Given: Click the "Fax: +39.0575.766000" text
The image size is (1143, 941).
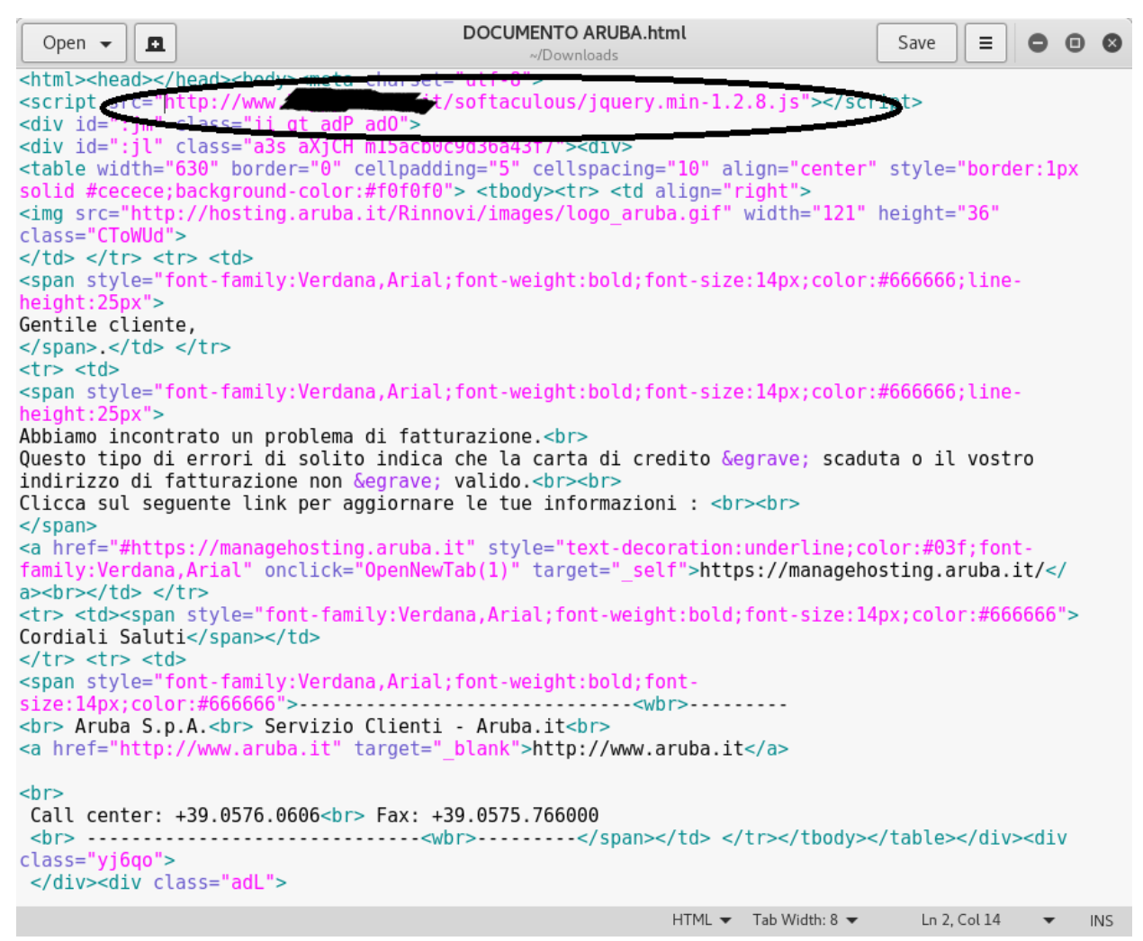Looking at the screenshot, I should click(487, 815).
